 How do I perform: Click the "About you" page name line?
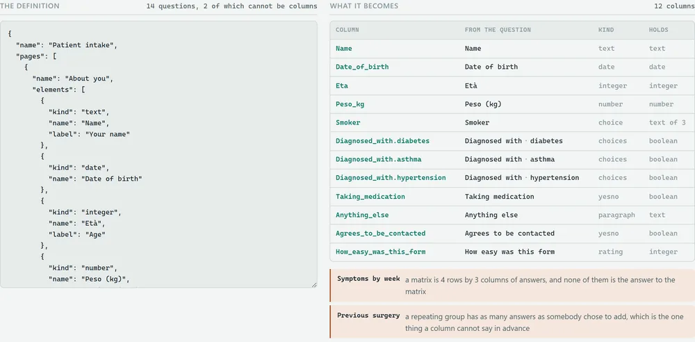[73, 78]
